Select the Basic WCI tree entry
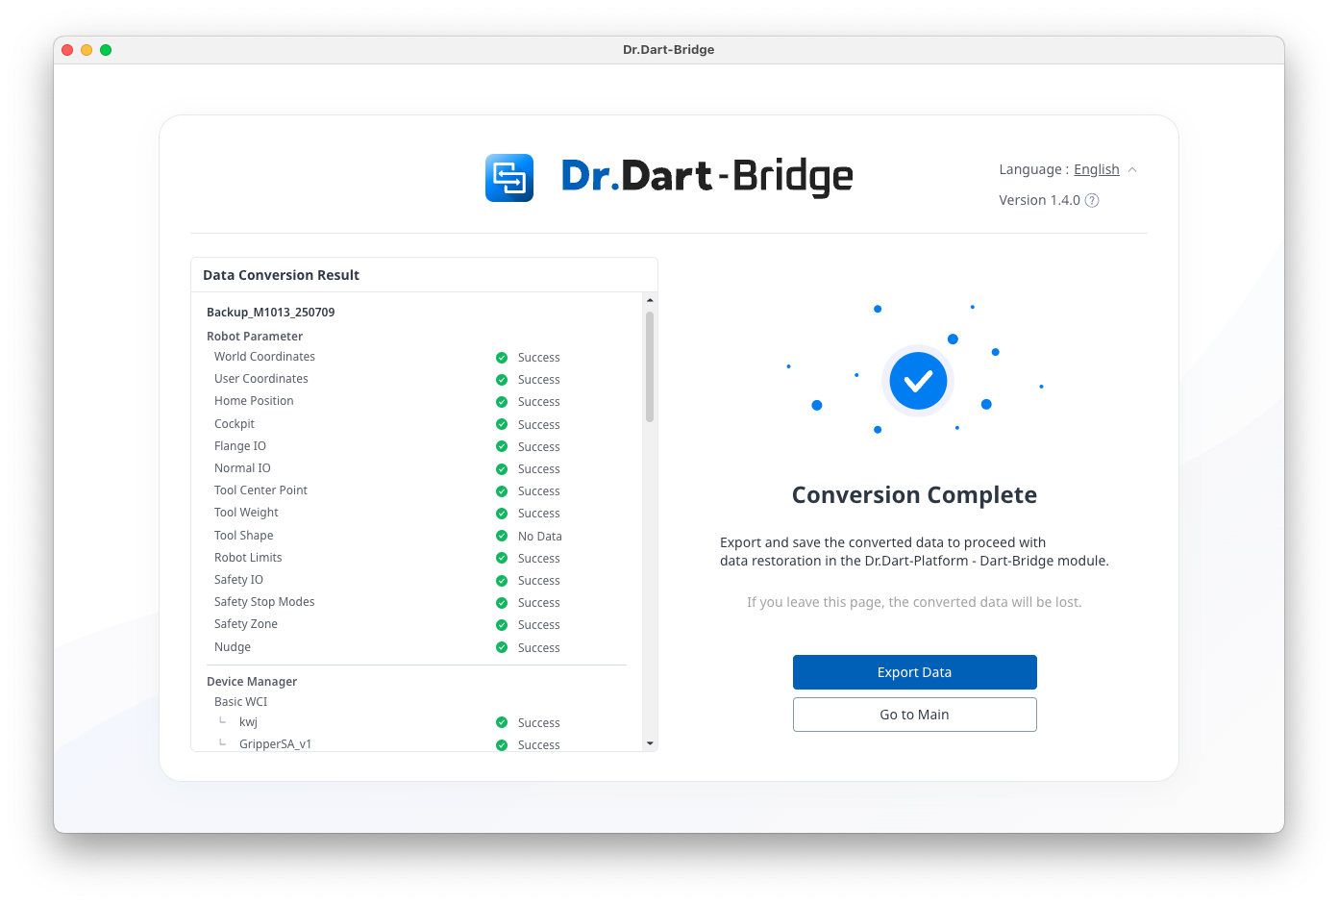 (x=241, y=702)
